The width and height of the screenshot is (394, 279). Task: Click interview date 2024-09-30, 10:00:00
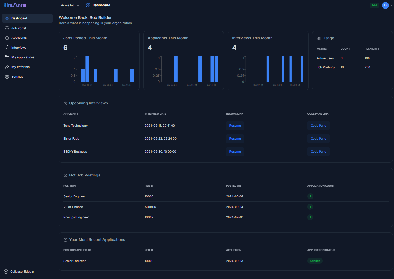click(160, 152)
